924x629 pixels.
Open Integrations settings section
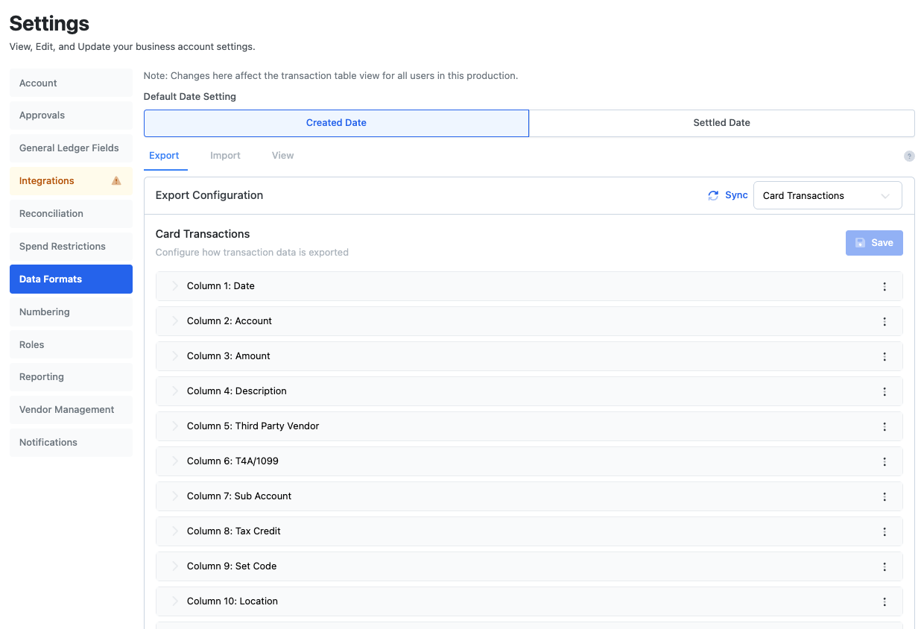pyautogui.click(x=71, y=181)
